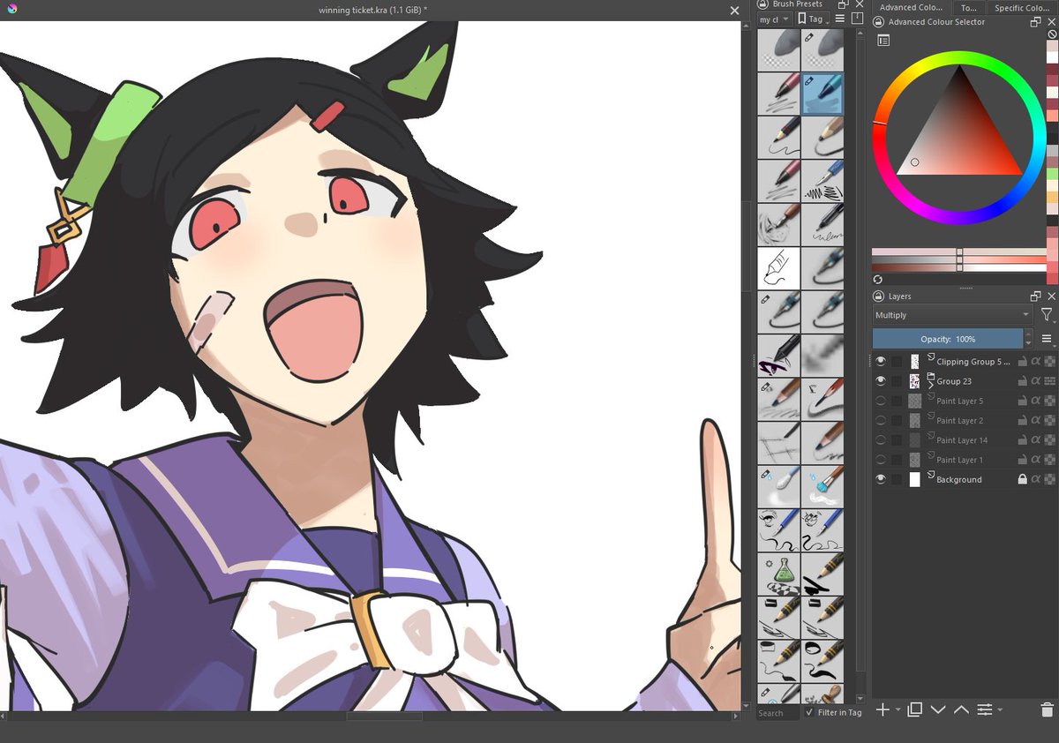Pick orange swatch in colour history
Image resolution: width=1059 pixels, height=743 pixels.
tap(1052, 198)
